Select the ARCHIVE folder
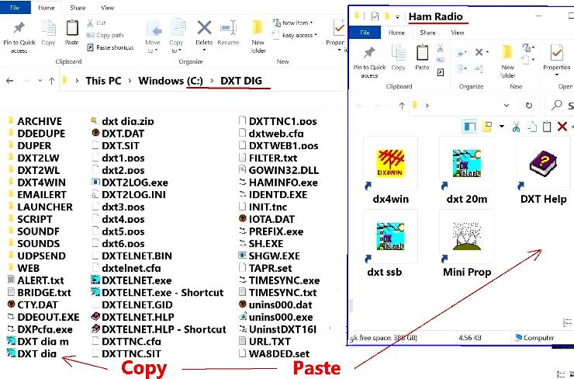This screenshot has width=574, height=379. 35,121
